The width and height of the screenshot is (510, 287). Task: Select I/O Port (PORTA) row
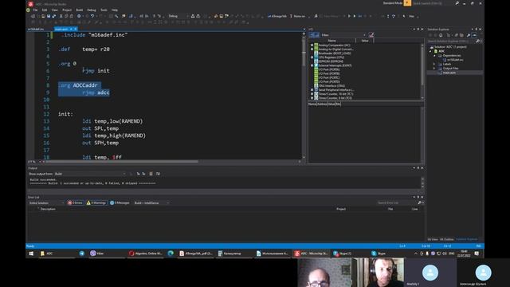(329, 69)
